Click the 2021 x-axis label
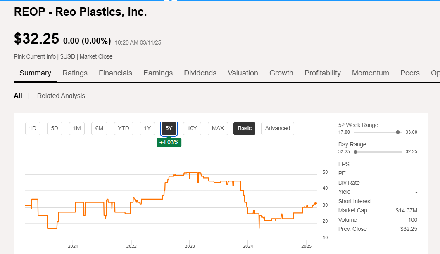Viewport: 440px width, 254px height. tap(73, 246)
